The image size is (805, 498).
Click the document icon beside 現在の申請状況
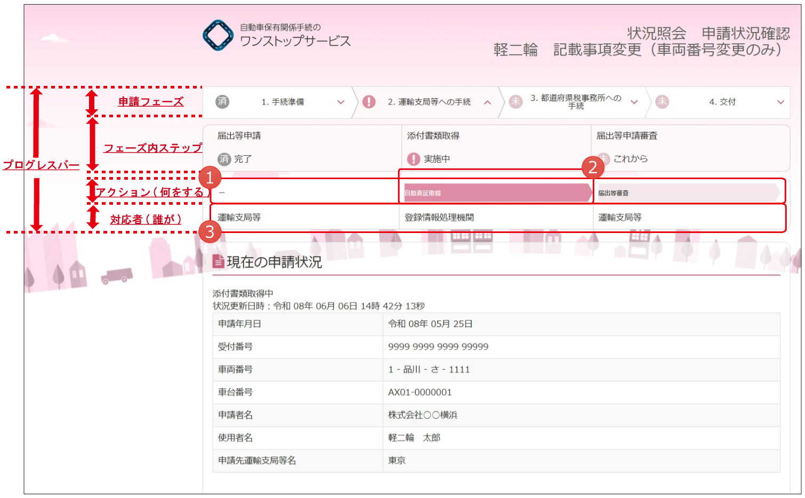click(218, 261)
